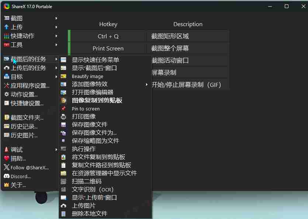Click the Beautify image icon
Screen dimensions: 308x219
[64, 76]
